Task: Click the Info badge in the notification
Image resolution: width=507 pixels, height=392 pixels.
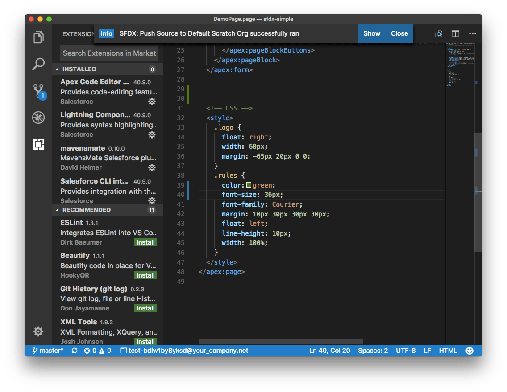Action: tap(106, 33)
